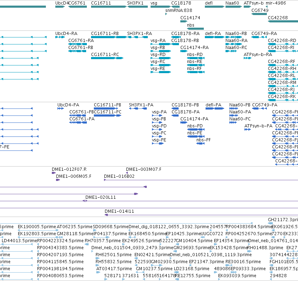Select the CG6761 gene label

77,3
